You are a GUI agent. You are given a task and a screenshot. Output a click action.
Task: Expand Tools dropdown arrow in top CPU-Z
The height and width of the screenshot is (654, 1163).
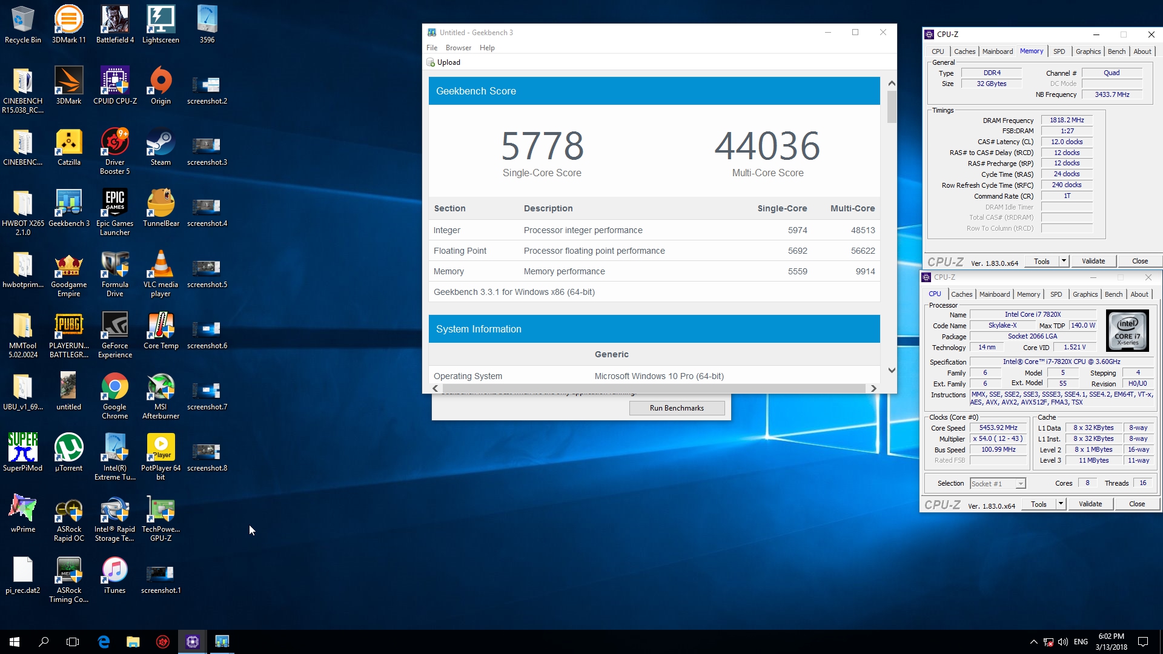coord(1064,261)
